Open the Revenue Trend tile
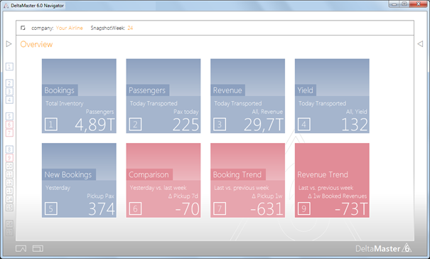430x259 pixels. pos(332,180)
